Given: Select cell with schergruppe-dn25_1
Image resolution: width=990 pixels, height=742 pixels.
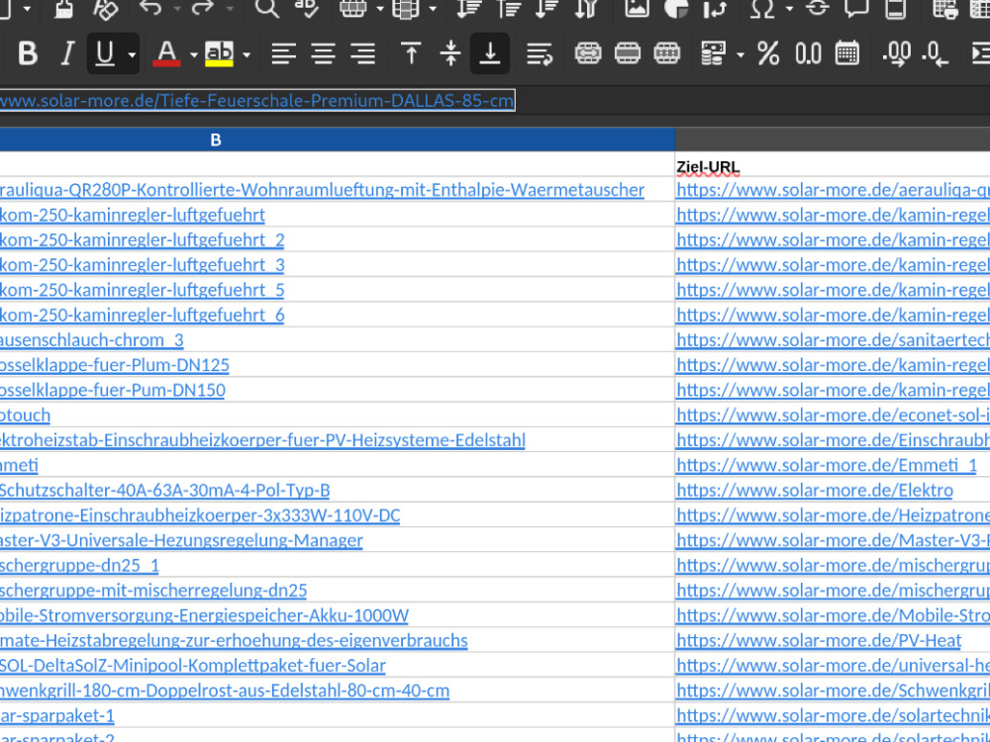Looking at the screenshot, I should (x=338, y=565).
